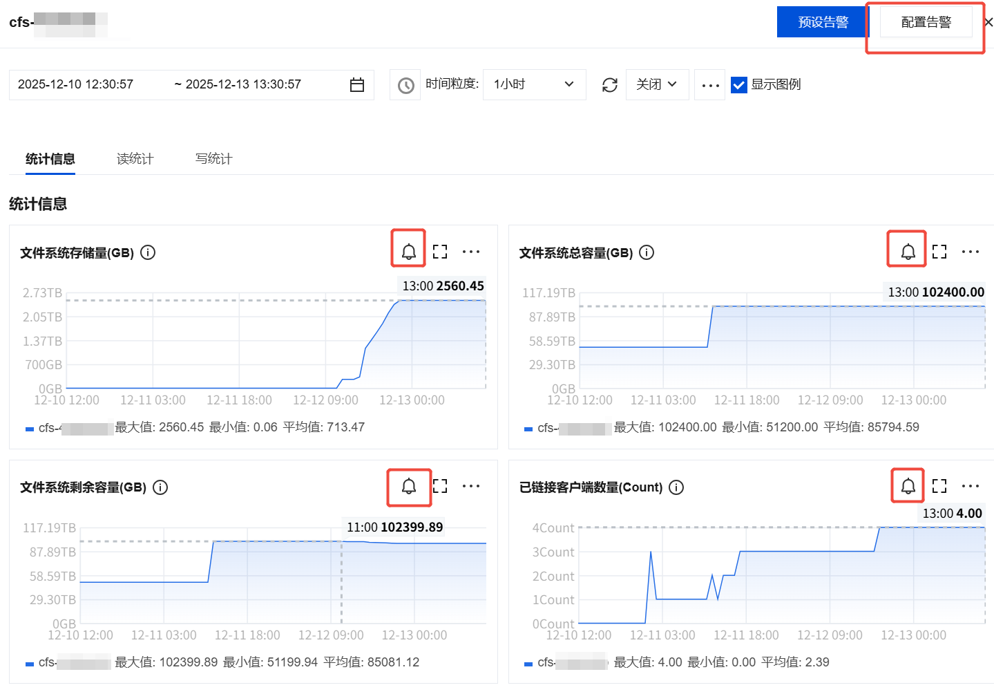Click the start date 2025-12-10 12:30:57 field
Viewport: 994px width, 692px height.
76,84
